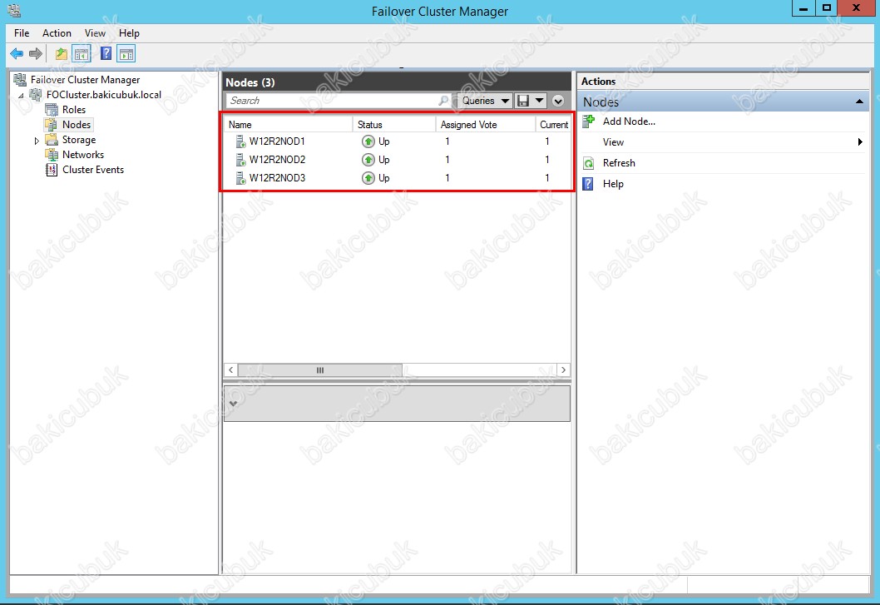880x605 pixels.
Task: Toggle Show/Hide Action Pane toolbar icon
Action: (x=126, y=54)
